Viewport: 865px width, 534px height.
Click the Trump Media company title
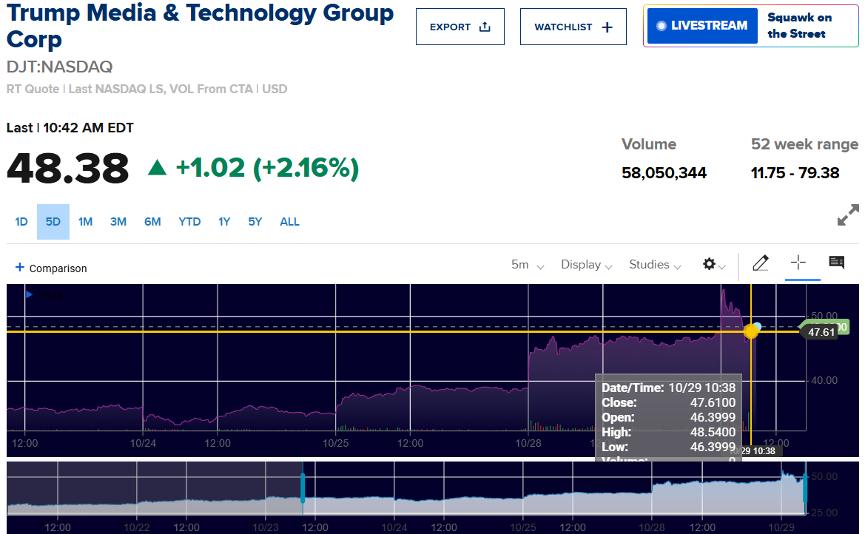coord(200,26)
